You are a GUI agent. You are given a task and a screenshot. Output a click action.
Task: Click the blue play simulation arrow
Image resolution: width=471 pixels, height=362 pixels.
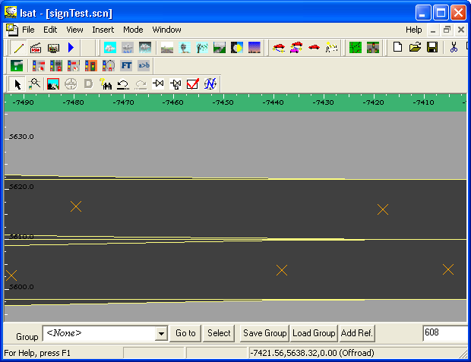pos(71,48)
